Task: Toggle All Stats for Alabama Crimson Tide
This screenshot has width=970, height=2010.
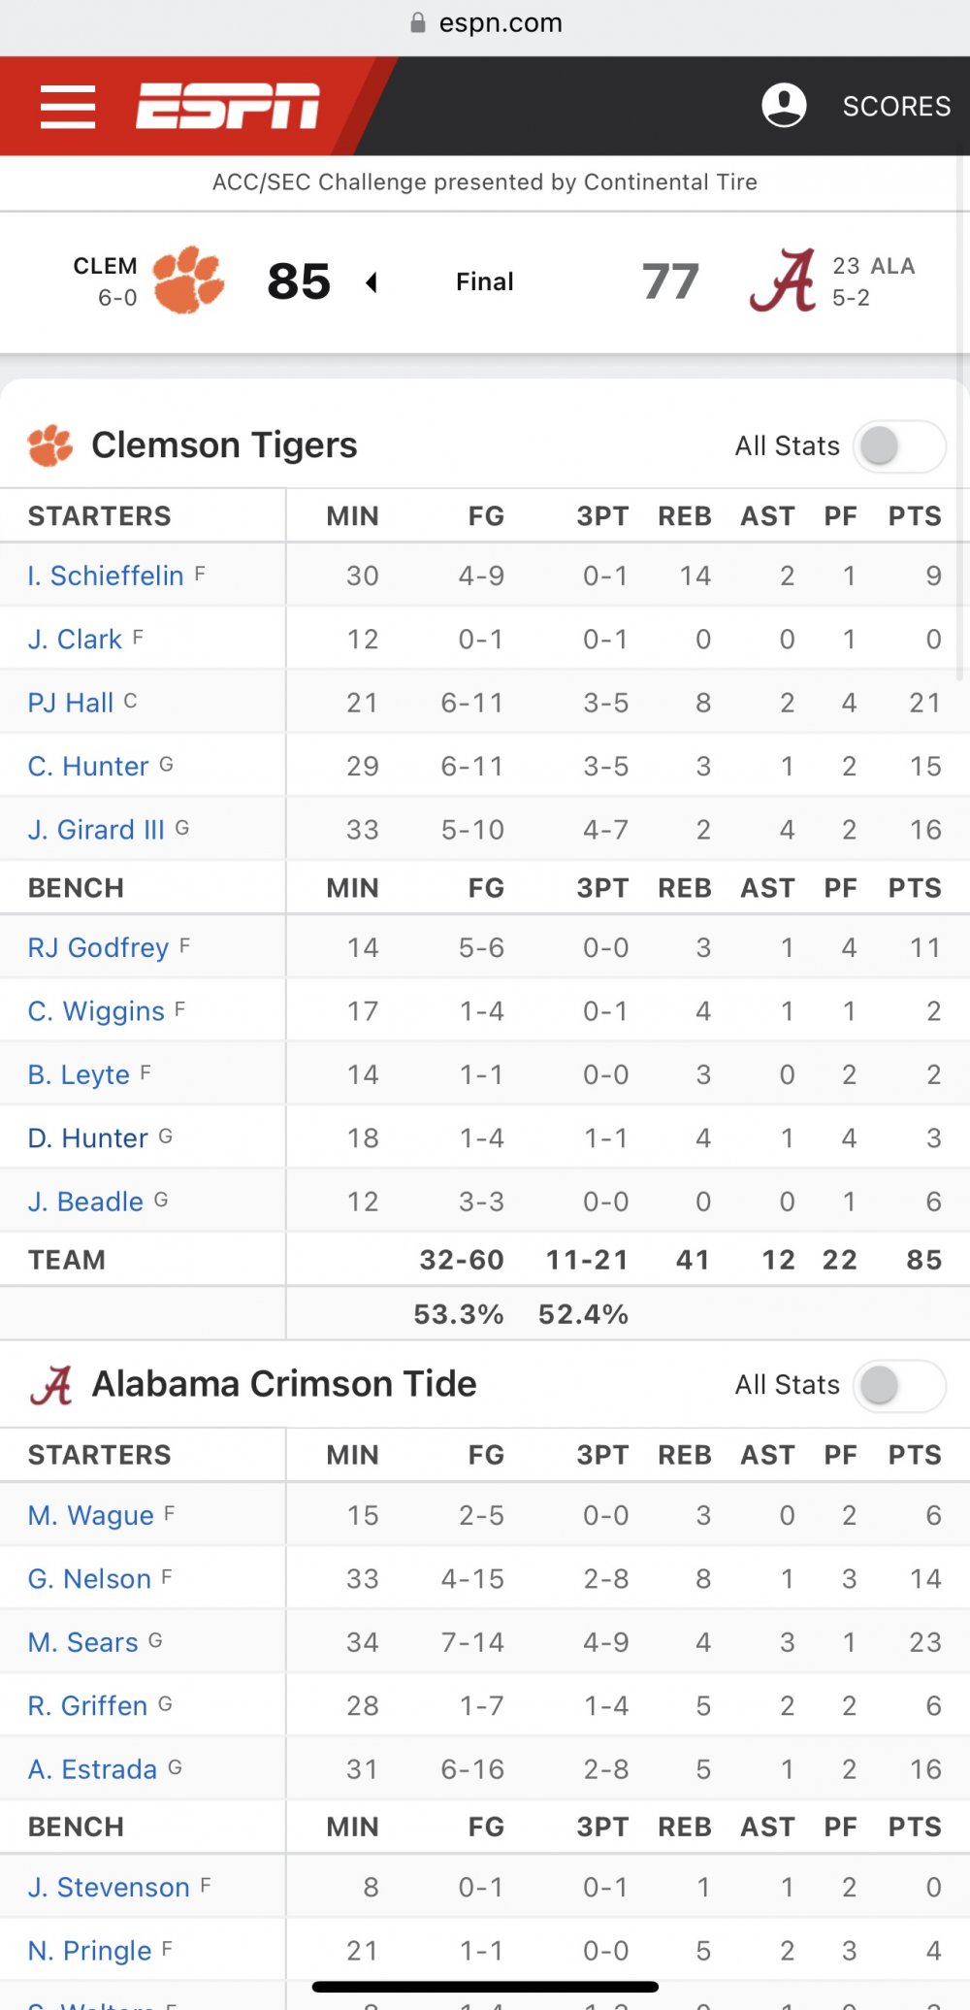Action: point(899,1386)
